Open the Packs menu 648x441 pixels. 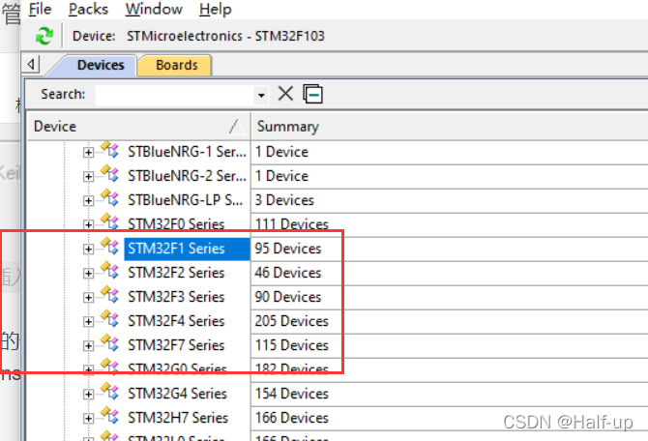coord(88,9)
